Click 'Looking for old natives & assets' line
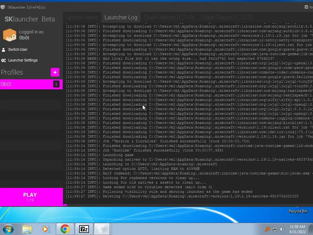The height and width of the screenshot is (235, 313). (x=136, y=182)
